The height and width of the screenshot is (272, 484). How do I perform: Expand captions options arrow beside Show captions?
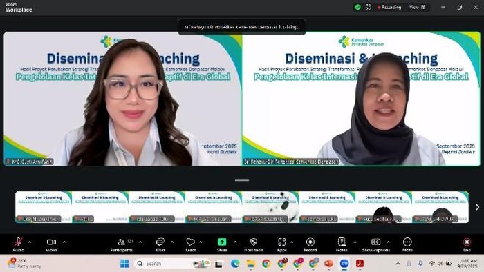coord(389,242)
